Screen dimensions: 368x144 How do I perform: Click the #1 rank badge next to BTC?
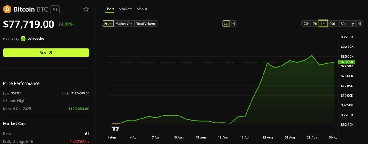pyautogui.click(x=55, y=9)
